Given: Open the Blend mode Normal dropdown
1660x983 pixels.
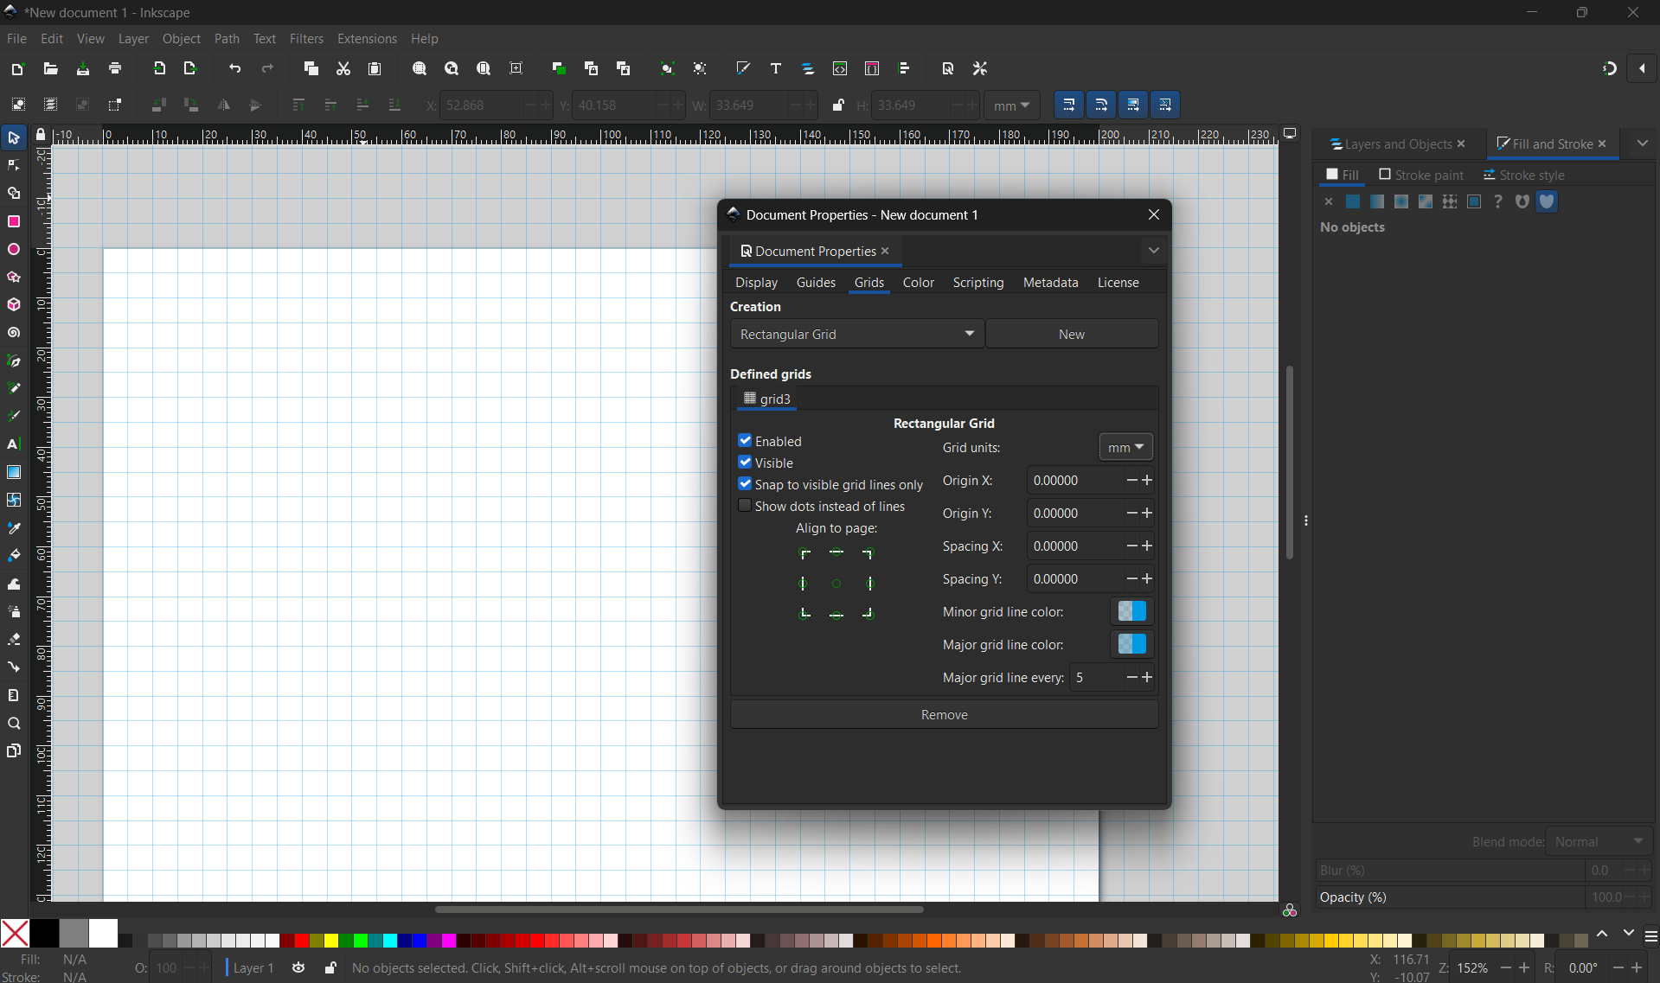Looking at the screenshot, I should pyautogui.click(x=1599, y=841).
